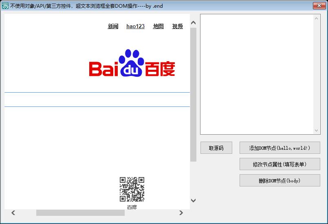Open the 新闻 link
The height and width of the screenshot is (224, 328).
point(113,27)
